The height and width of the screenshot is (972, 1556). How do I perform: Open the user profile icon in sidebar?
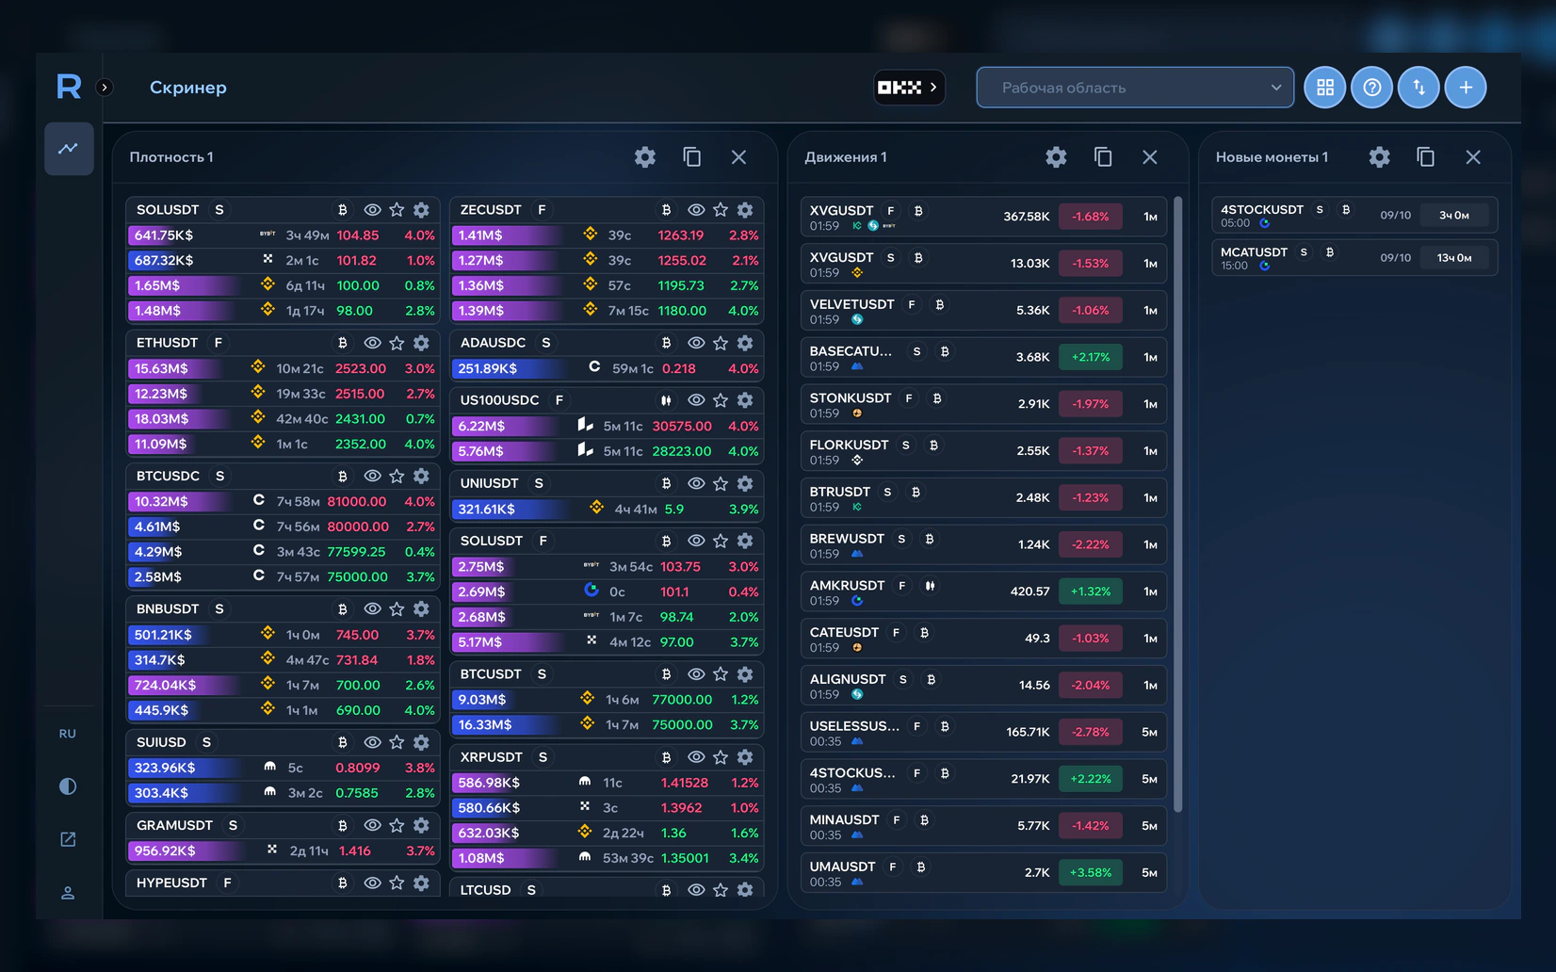click(68, 893)
